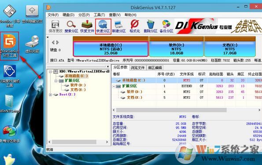Select 软件(D:) row in partition table
This screenshot has width=262, height=165.
[187, 92]
